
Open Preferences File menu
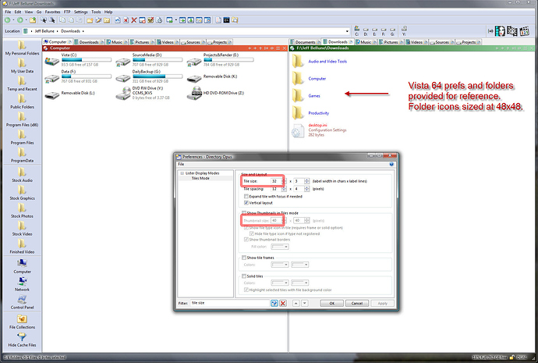click(x=181, y=164)
